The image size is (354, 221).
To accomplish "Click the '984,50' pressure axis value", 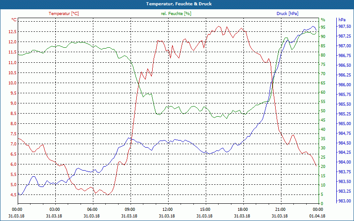I will coord(345,143).
